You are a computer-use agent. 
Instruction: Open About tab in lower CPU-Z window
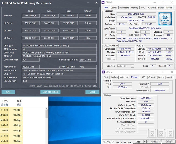click(169, 77)
